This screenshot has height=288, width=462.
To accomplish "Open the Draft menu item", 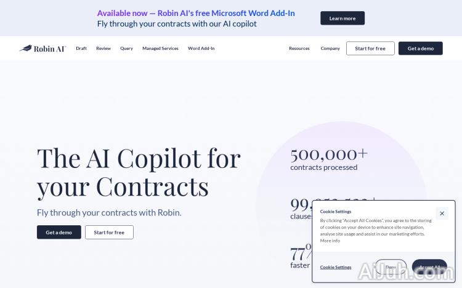I will click(81, 49).
